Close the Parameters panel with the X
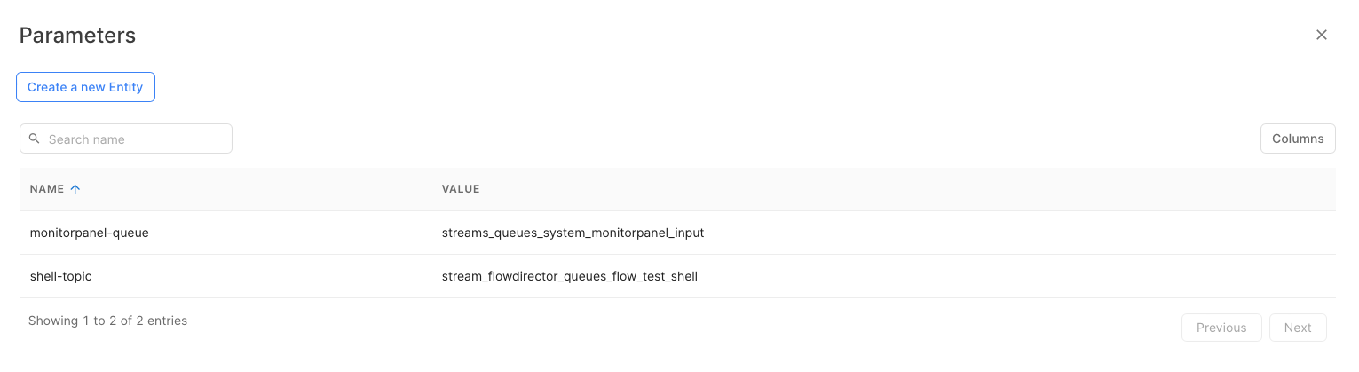This screenshot has height=372, width=1359. point(1321,35)
